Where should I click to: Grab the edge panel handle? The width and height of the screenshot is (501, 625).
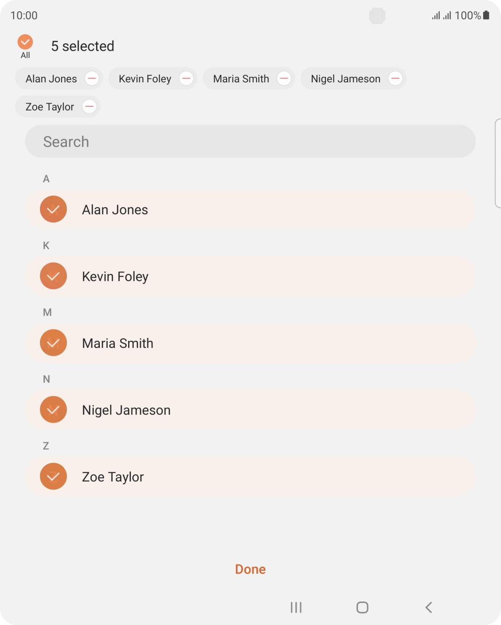[x=498, y=163]
